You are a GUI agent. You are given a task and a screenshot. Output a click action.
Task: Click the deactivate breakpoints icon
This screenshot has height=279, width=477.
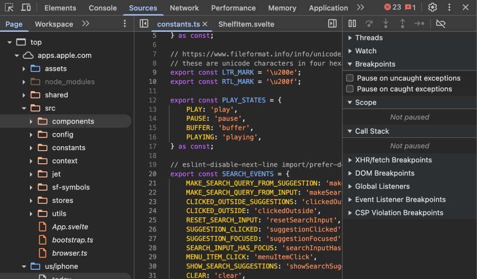[440, 24]
